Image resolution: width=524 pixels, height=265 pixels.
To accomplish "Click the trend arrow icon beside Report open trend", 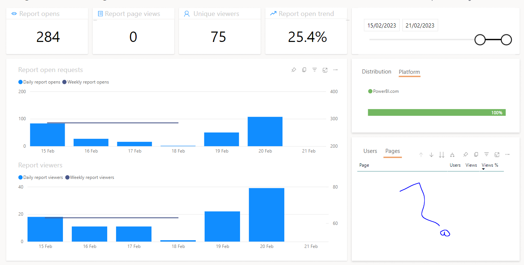I will click(x=273, y=13).
